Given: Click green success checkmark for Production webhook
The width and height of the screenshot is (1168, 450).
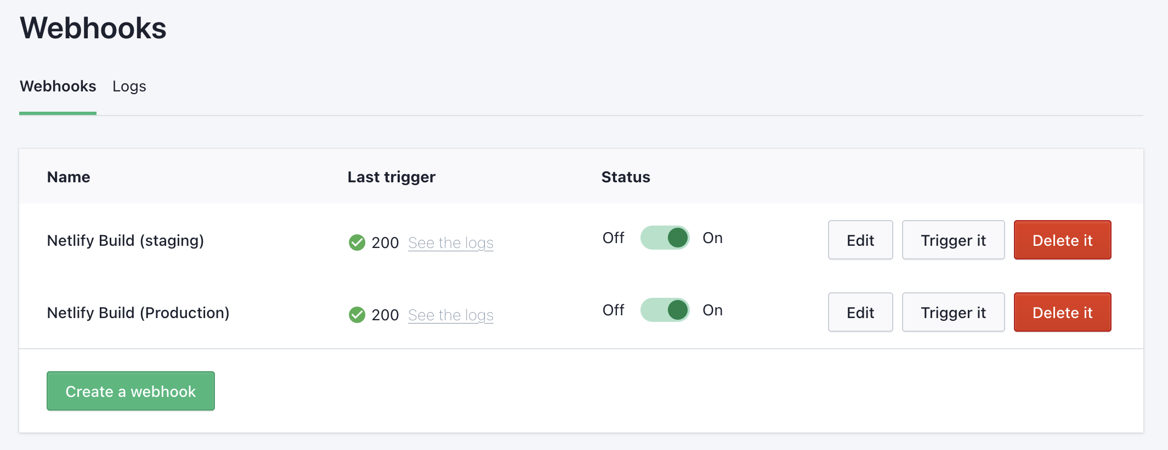Looking at the screenshot, I should pyautogui.click(x=357, y=314).
